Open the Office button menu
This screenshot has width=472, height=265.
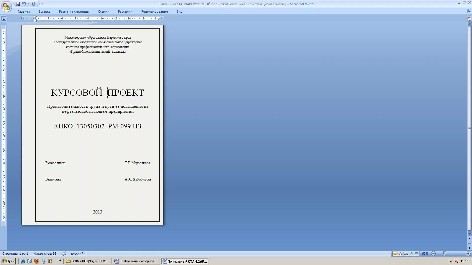(x=6, y=6)
